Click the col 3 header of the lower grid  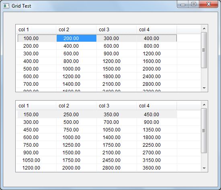pyautogui.click(x=117, y=106)
